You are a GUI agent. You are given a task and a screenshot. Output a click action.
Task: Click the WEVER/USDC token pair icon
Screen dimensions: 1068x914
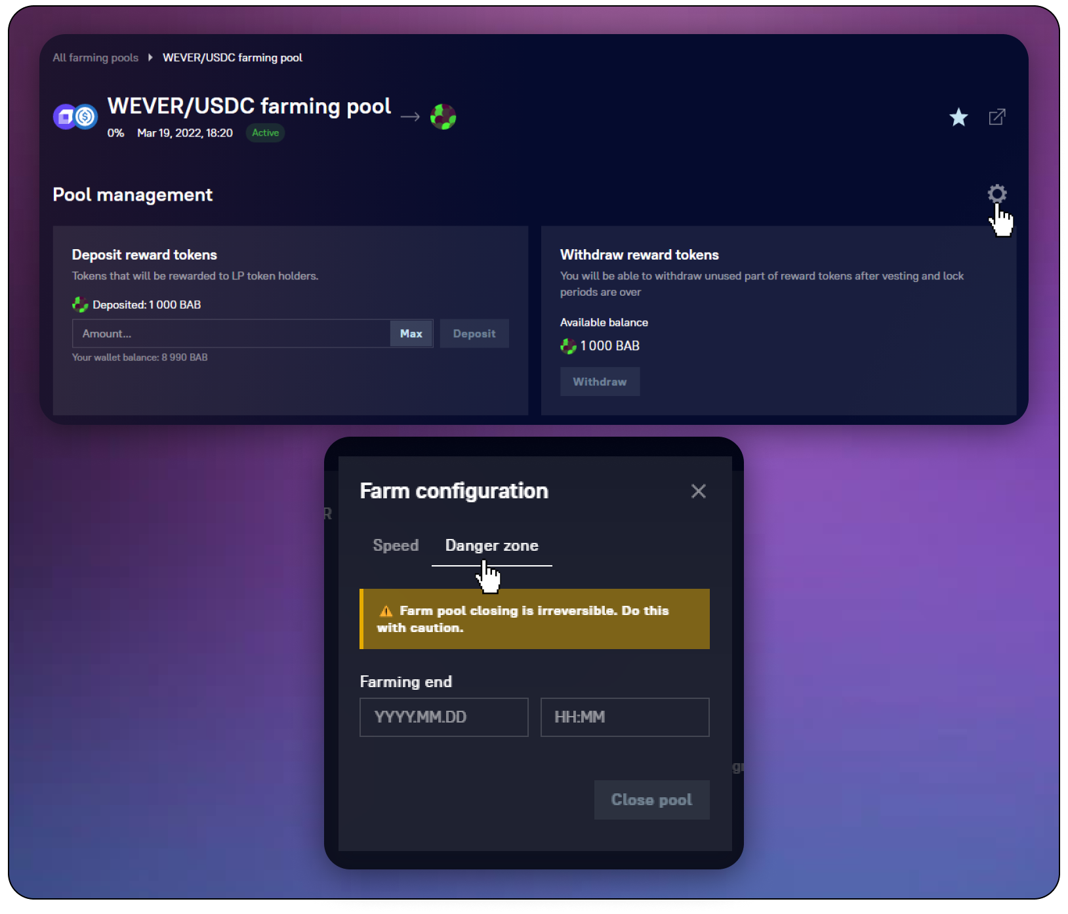coord(75,117)
